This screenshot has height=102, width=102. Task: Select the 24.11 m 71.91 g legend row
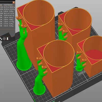7,13
